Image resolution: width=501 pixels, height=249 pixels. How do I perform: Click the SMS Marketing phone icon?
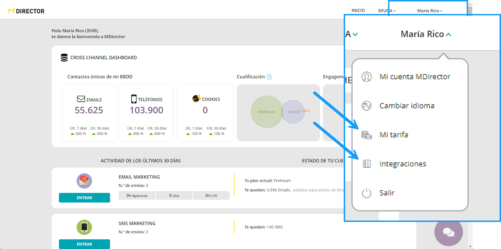click(84, 227)
